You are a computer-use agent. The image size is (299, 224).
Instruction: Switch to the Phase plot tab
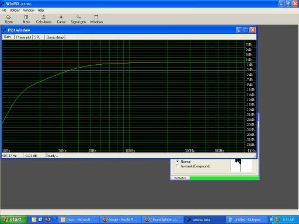(x=23, y=37)
